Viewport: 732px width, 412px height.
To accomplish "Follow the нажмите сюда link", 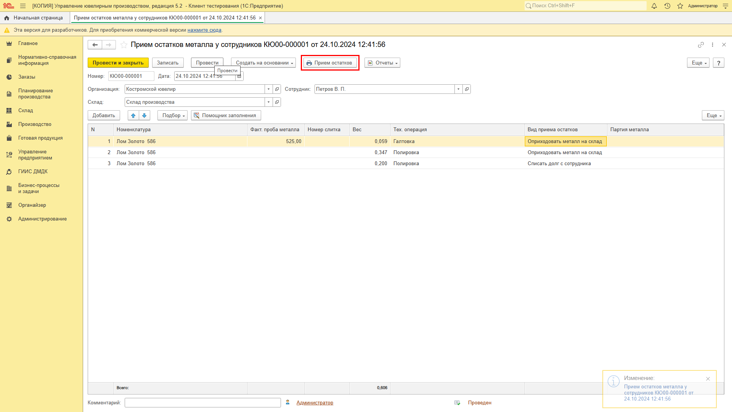I will pos(204,30).
